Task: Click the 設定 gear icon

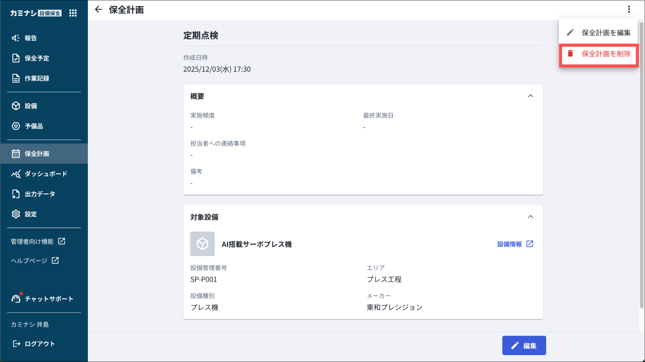Action: pos(16,214)
